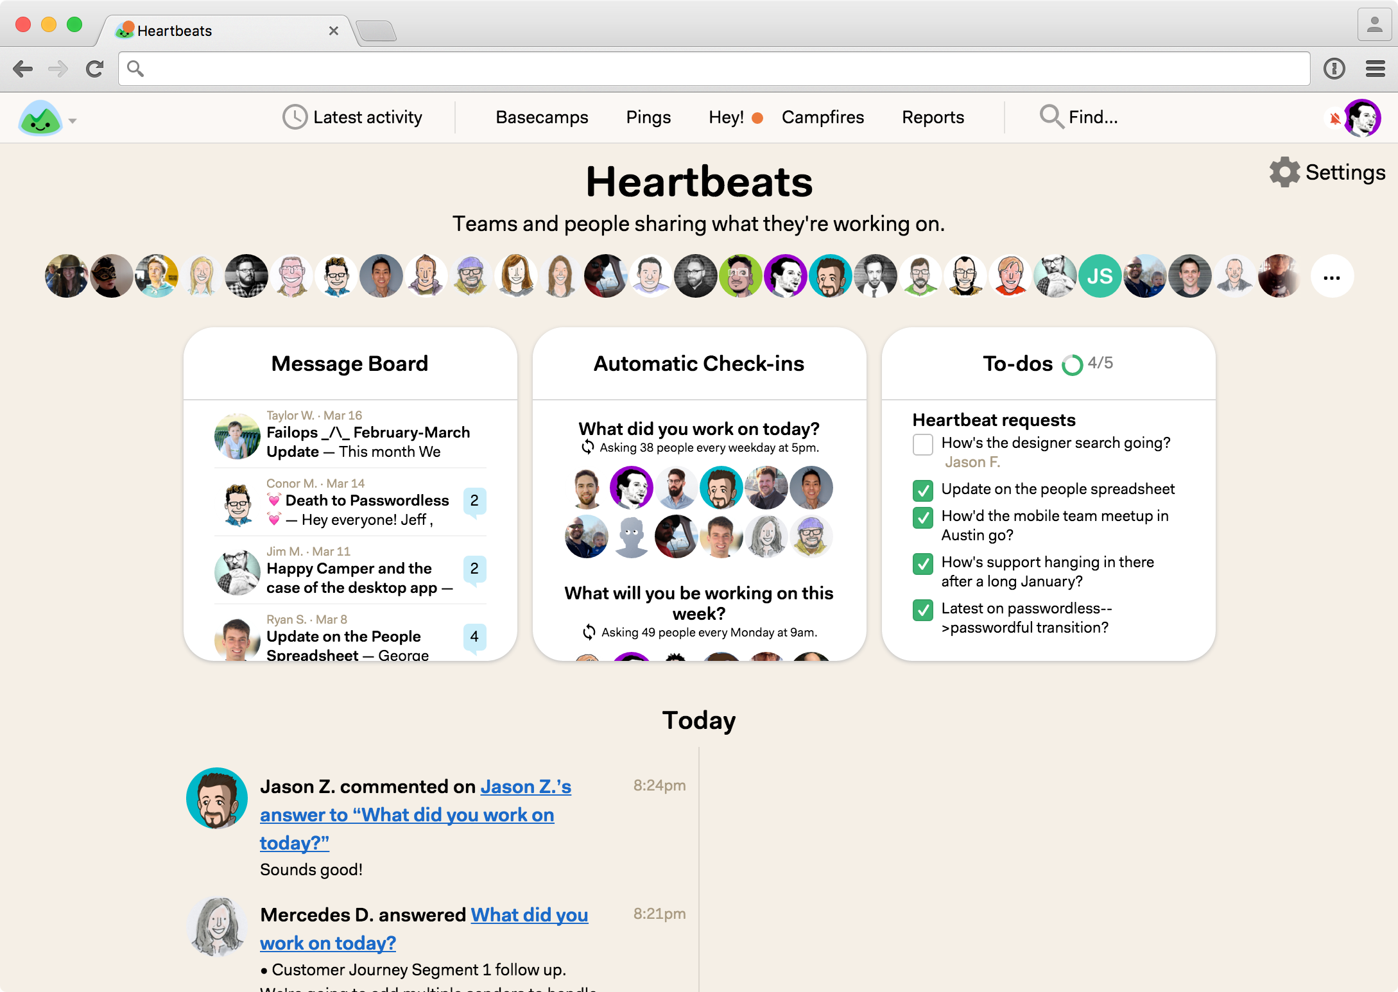Open the To-dos card heading
This screenshot has height=992, width=1398.
1017,364
